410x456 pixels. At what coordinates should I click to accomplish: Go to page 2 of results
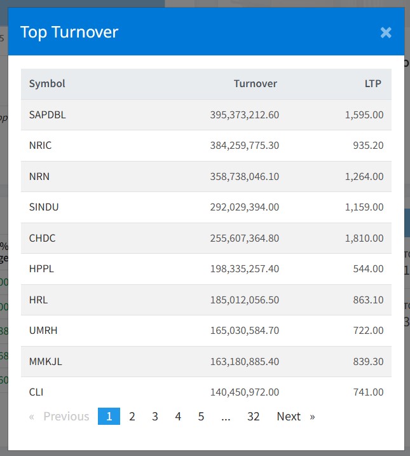click(x=132, y=417)
